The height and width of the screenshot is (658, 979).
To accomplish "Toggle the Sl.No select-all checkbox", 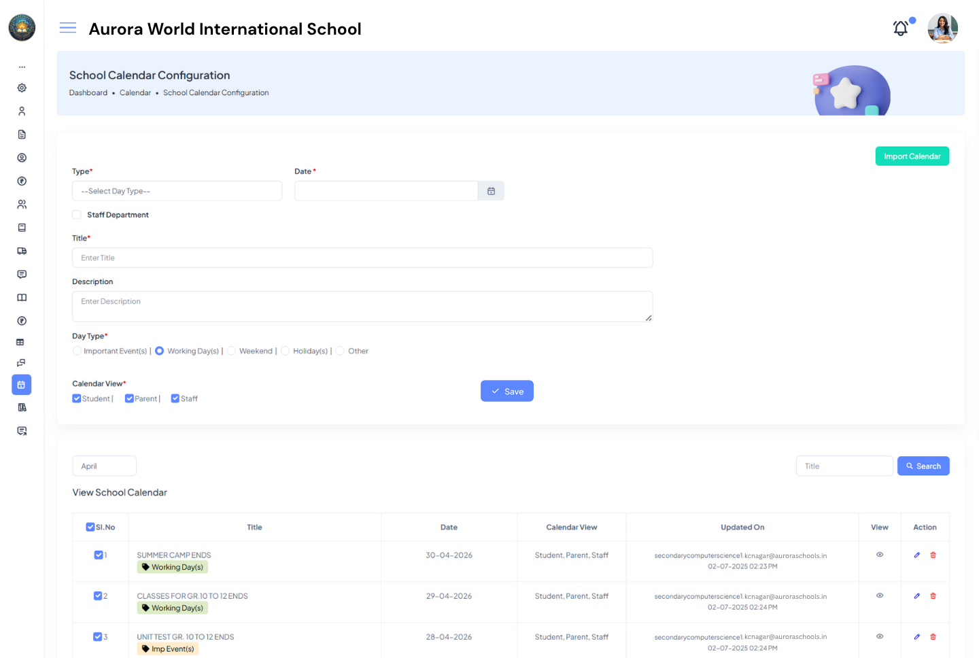I will [x=90, y=527].
